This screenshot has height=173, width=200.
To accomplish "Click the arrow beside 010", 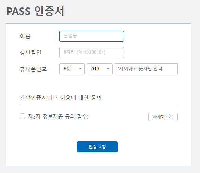I will tap(108, 69).
